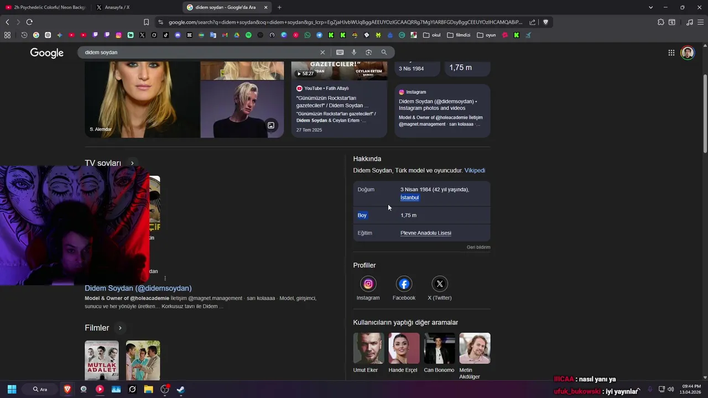Viewport: 708px width, 398px height.
Task: Click the Boy height label
Action: (362, 215)
